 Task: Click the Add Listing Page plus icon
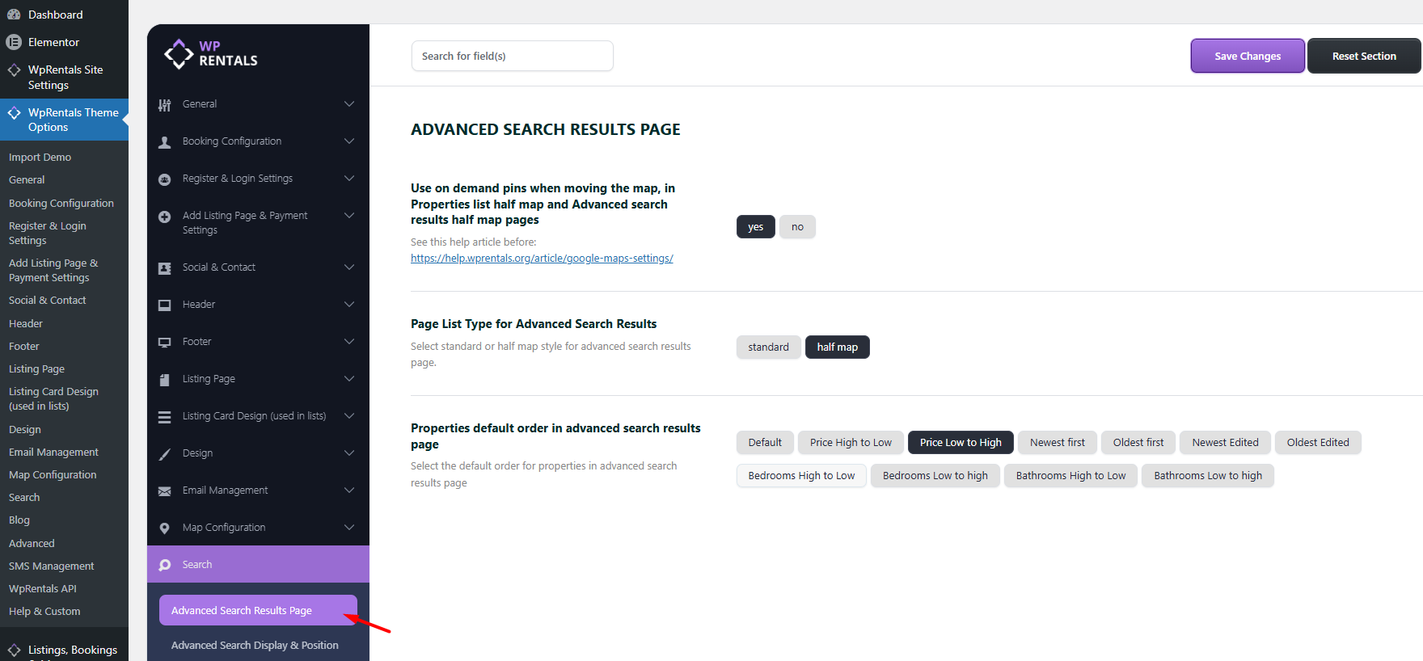click(165, 217)
